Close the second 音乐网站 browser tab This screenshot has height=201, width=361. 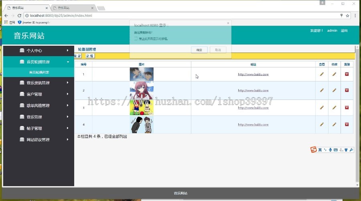pos(92,8)
